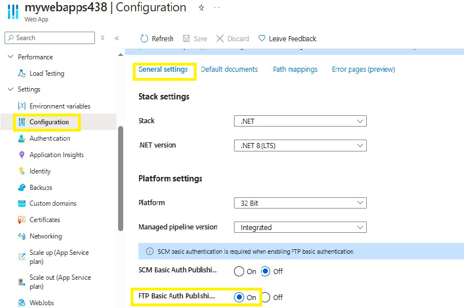Click the Leave Feedback link
This screenshot has width=464, height=308.
tap(287, 38)
